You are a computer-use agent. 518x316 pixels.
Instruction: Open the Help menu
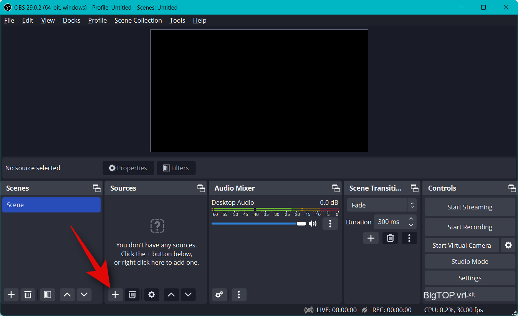click(200, 20)
